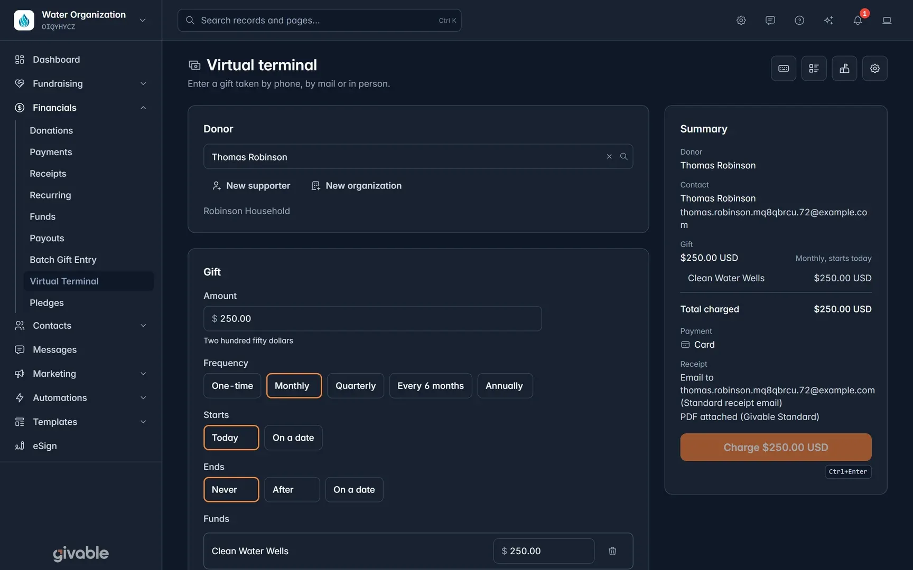Add a New organization
Image resolution: width=913 pixels, height=570 pixels.
357,186
